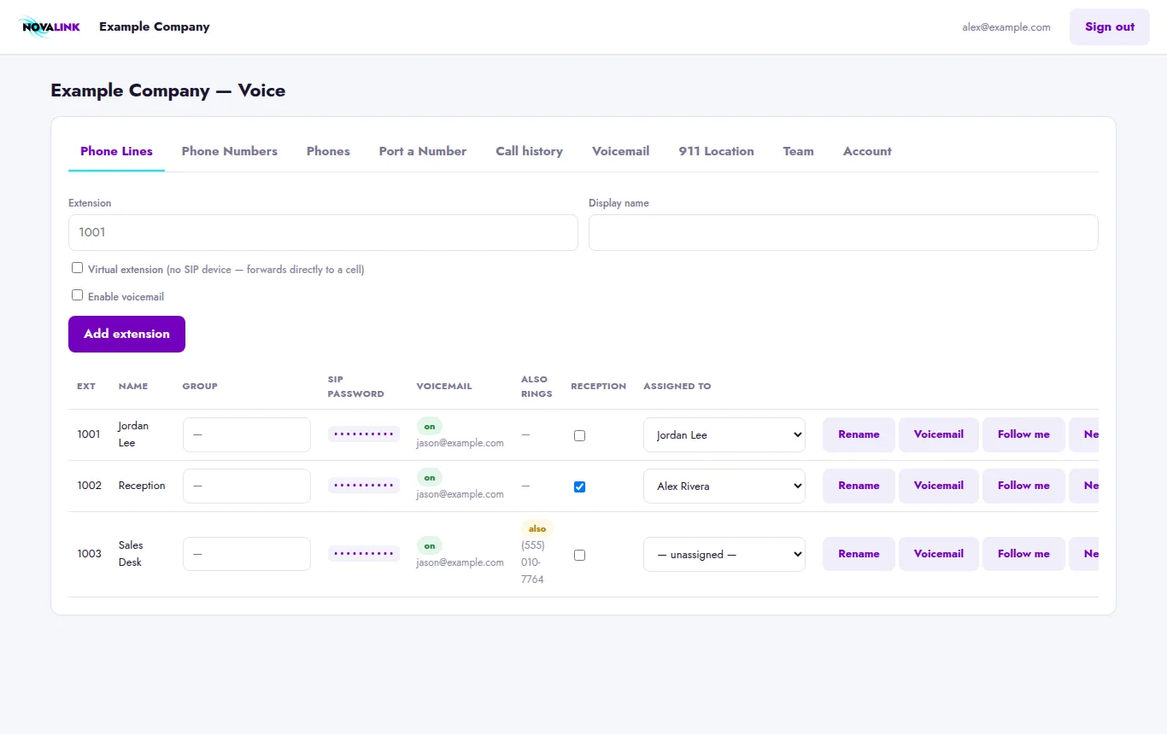Click the Group field for extension 1001

click(x=247, y=434)
